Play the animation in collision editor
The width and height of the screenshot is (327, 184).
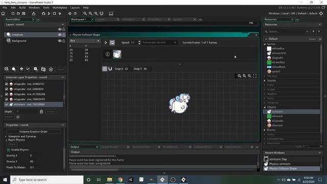106,42
